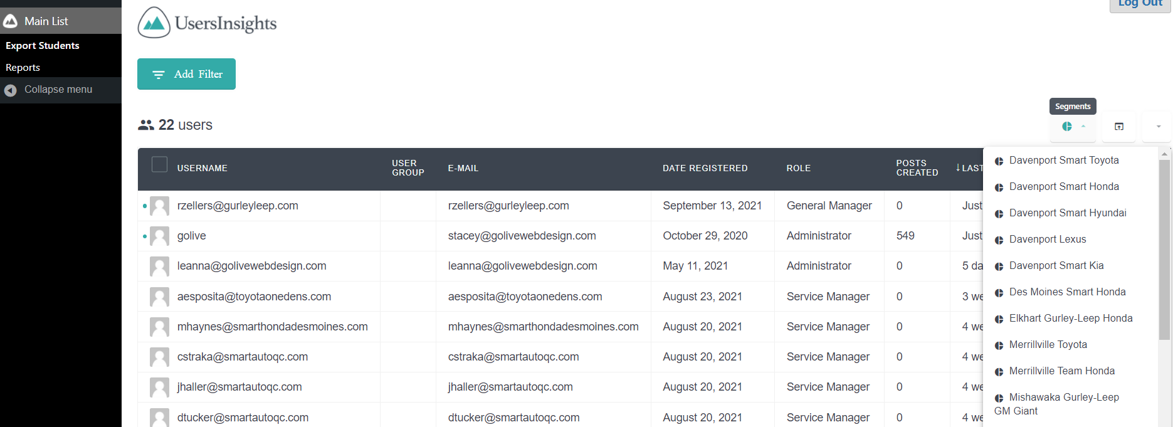This screenshot has width=1173, height=427.
Task: Click the export table icon
Action: point(1119,127)
